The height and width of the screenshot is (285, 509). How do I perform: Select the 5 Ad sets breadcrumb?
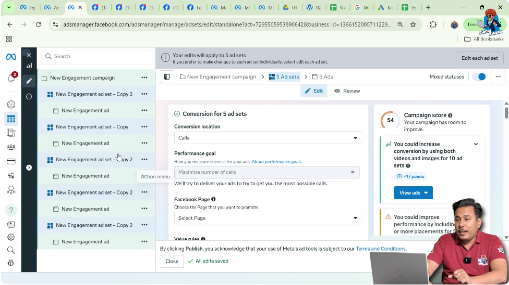pyautogui.click(x=284, y=77)
